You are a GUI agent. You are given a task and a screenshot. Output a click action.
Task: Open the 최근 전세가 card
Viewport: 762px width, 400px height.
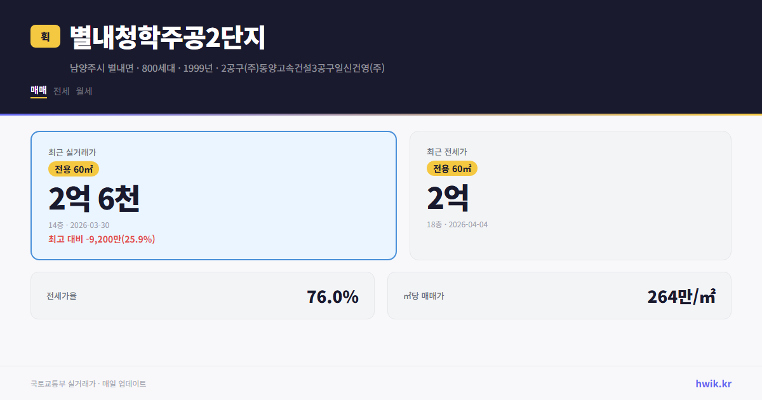pyautogui.click(x=571, y=195)
